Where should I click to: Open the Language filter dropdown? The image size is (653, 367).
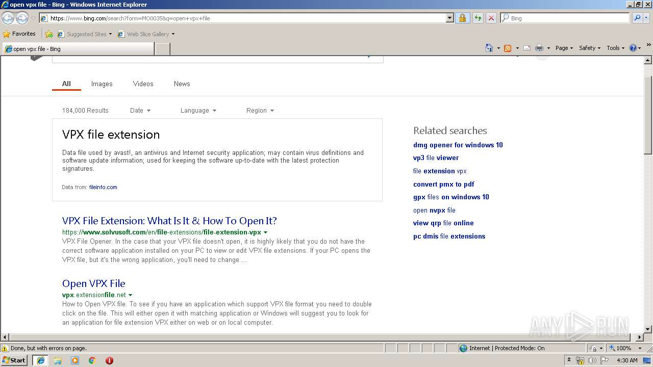(x=198, y=110)
